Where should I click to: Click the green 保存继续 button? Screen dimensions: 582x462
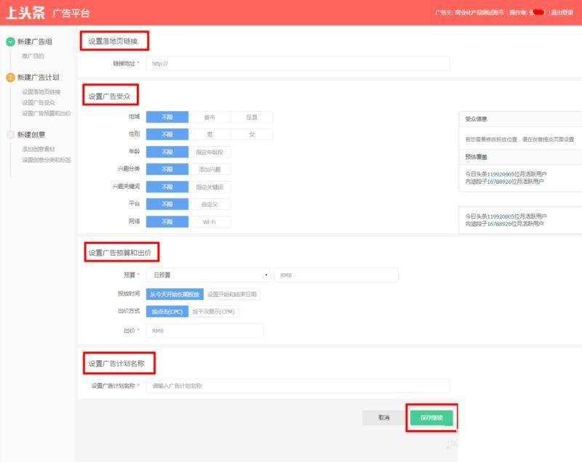coord(431,418)
